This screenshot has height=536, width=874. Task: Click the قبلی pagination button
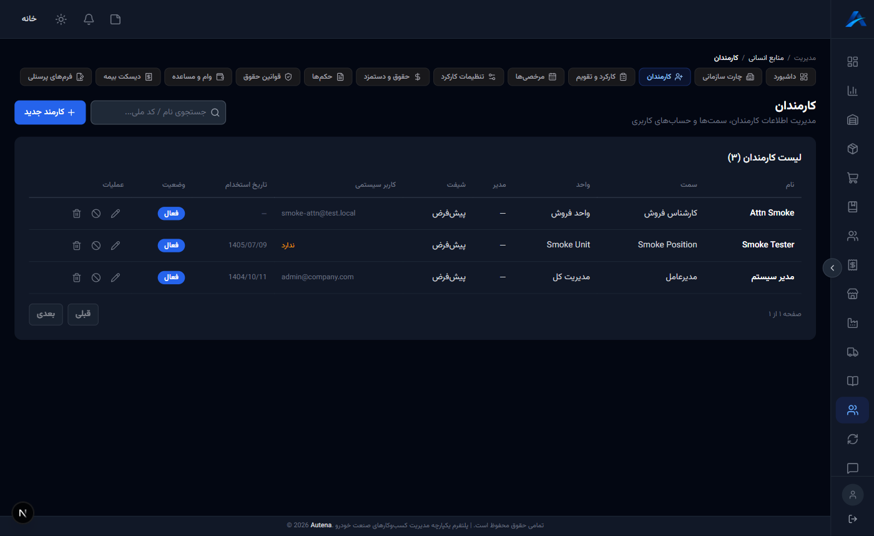tap(83, 314)
